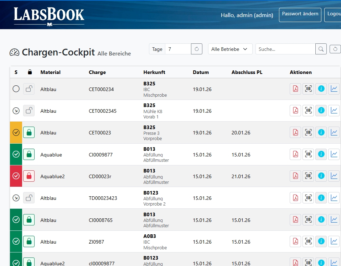Image resolution: width=341 pixels, height=266 pixels.
Task: Click the Passwort ändern button
Action: point(300,15)
